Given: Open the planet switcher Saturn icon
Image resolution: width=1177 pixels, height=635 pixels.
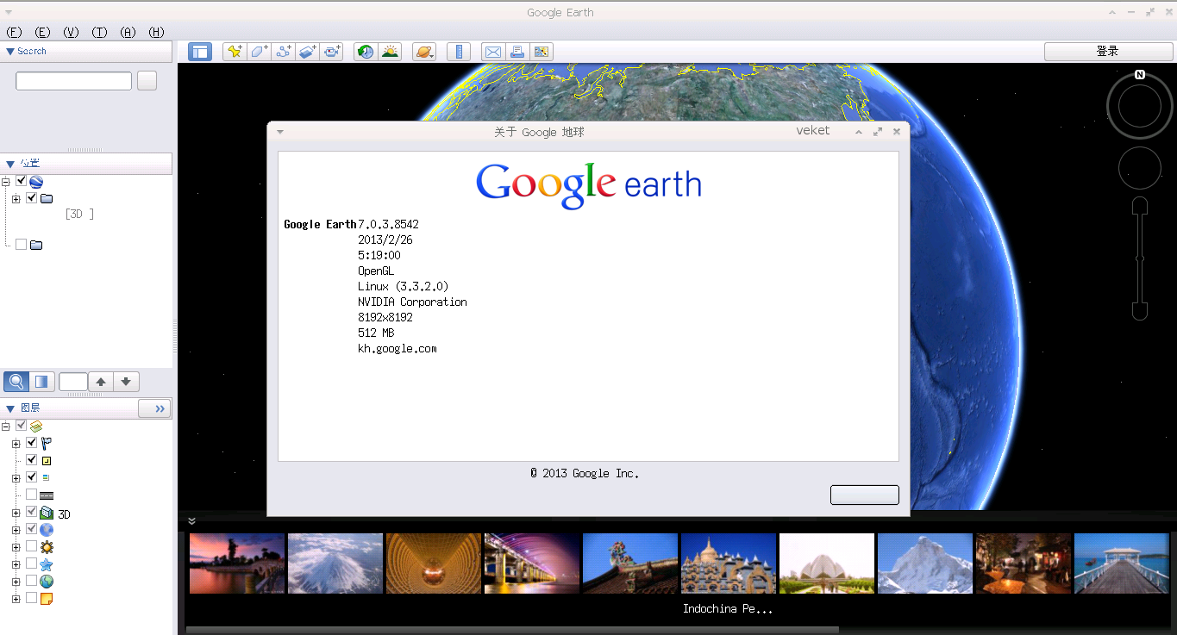Looking at the screenshot, I should coord(424,52).
